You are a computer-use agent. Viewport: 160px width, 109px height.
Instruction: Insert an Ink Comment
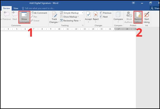point(39,13)
